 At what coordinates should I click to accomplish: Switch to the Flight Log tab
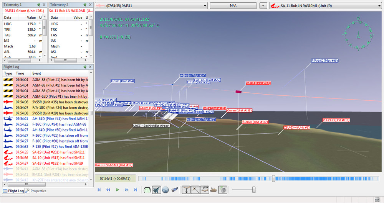(x=14, y=191)
